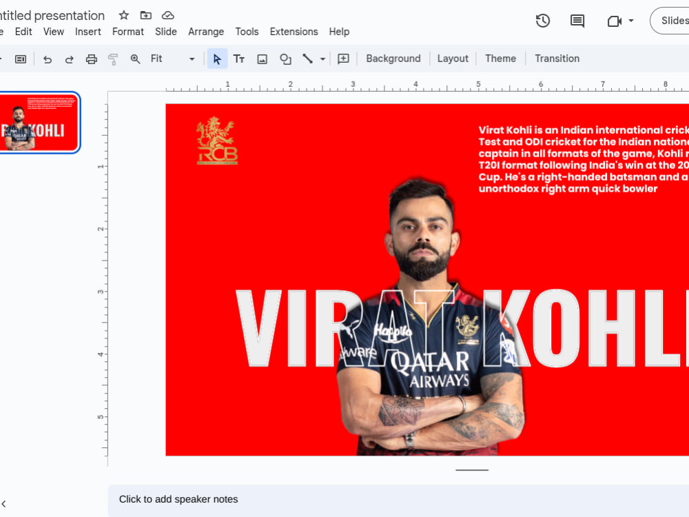Image resolution: width=689 pixels, height=517 pixels.
Task: Click the Transition button
Action: point(557,59)
